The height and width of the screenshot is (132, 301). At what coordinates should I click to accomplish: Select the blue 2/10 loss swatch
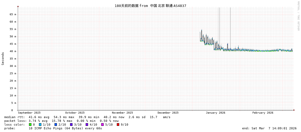56,125
